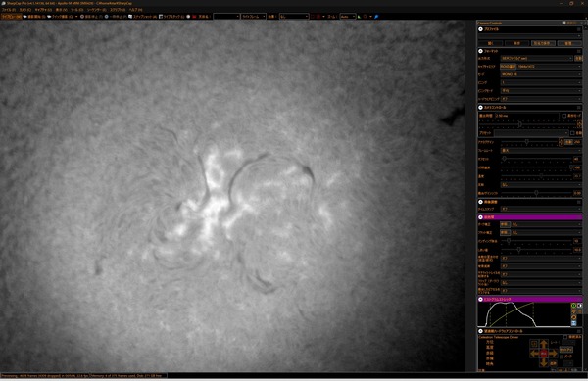
Task: Open the output format dropdown
Action: [x=536, y=59]
